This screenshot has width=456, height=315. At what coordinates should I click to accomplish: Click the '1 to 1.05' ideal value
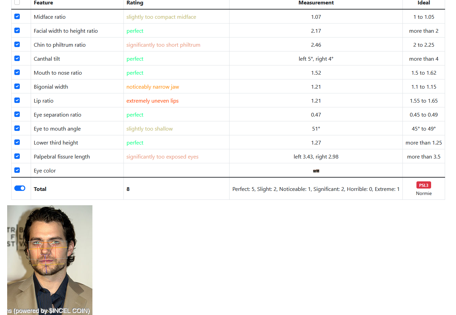click(424, 17)
